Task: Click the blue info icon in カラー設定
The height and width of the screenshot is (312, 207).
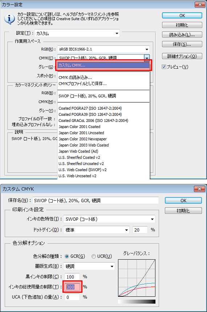Action: [x=9, y=19]
